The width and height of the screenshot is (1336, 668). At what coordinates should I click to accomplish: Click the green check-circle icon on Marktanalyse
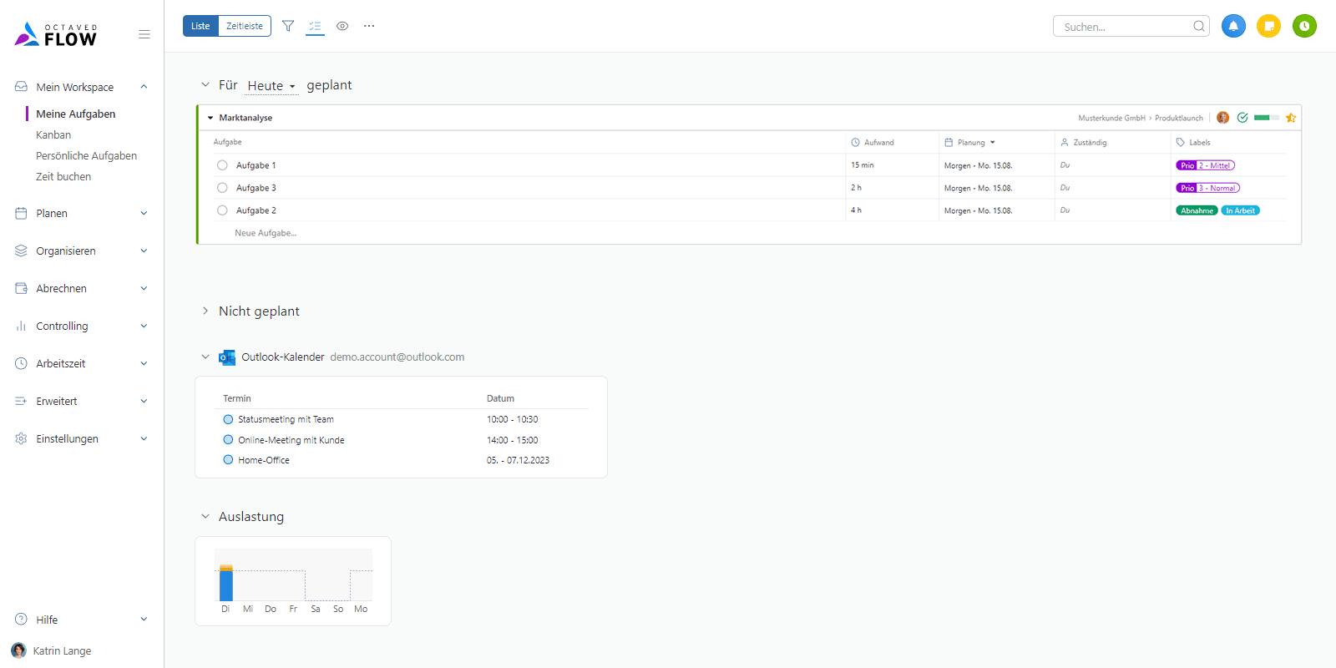(1242, 118)
